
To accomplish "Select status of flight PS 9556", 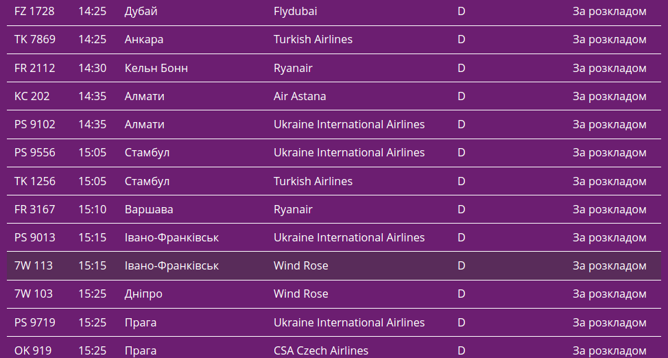I will pos(609,152).
